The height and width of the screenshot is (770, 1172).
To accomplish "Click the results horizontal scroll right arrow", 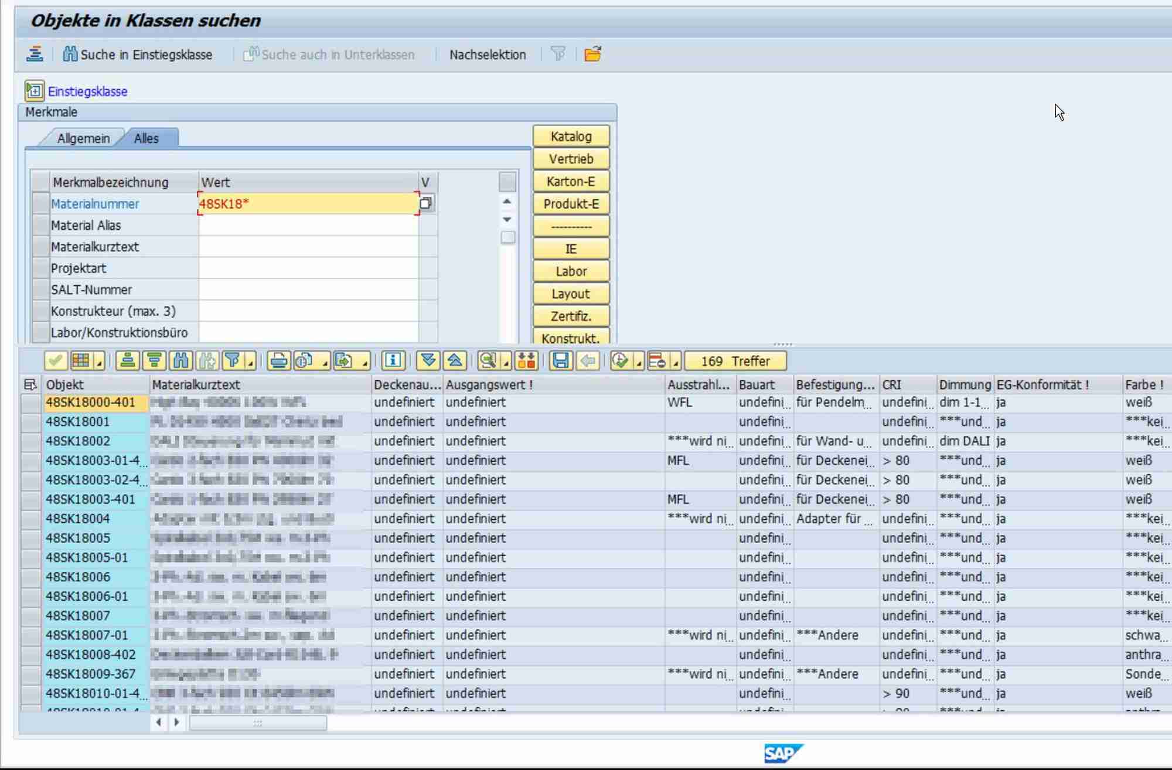I will (176, 723).
